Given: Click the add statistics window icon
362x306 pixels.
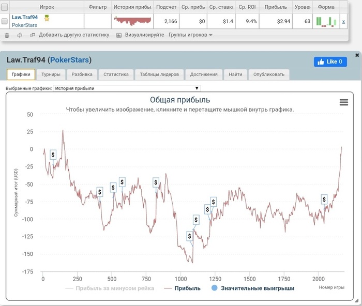Looking at the screenshot, I should (x=33, y=35).
